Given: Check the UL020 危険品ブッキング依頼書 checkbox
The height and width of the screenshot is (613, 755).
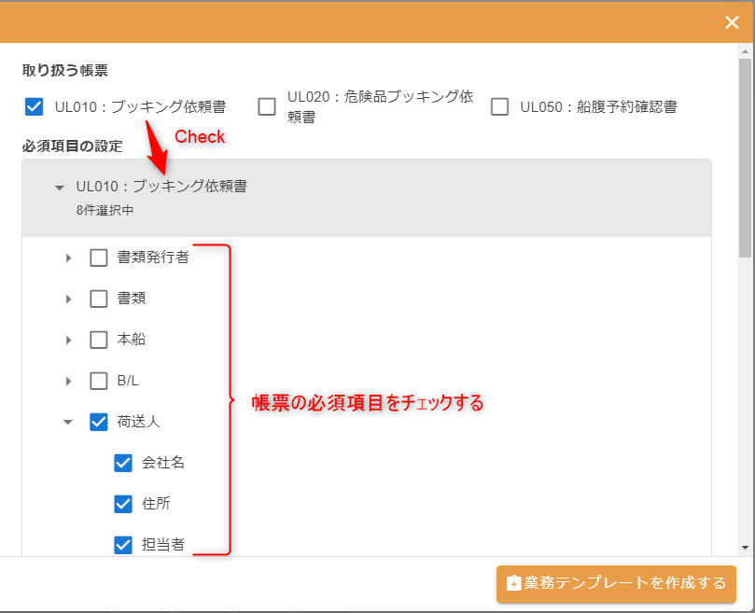Looking at the screenshot, I should click(x=267, y=106).
